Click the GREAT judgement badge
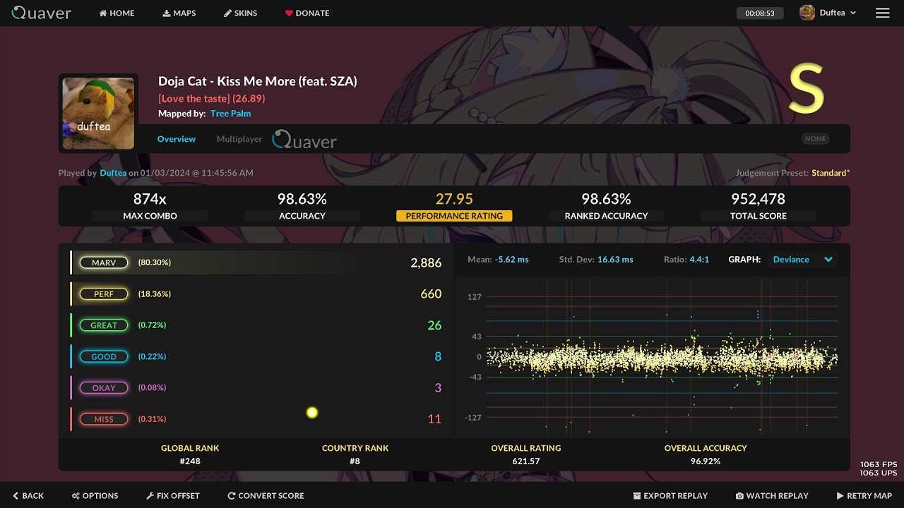This screenshot has height=508, width=904. point(104,325)
